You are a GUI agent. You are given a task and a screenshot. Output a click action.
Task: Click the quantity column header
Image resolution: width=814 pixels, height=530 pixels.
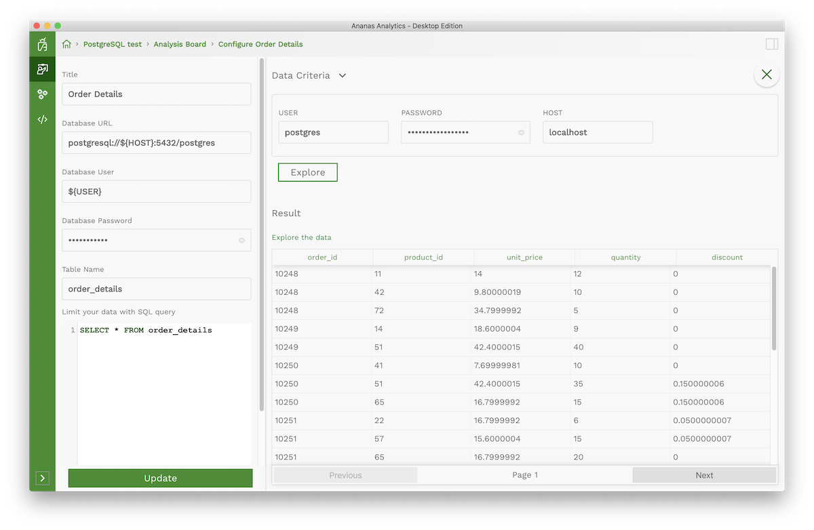(625, 258)
